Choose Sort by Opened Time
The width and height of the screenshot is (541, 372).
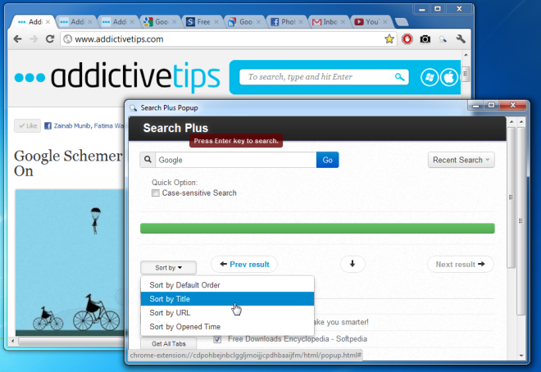[227, 326]
